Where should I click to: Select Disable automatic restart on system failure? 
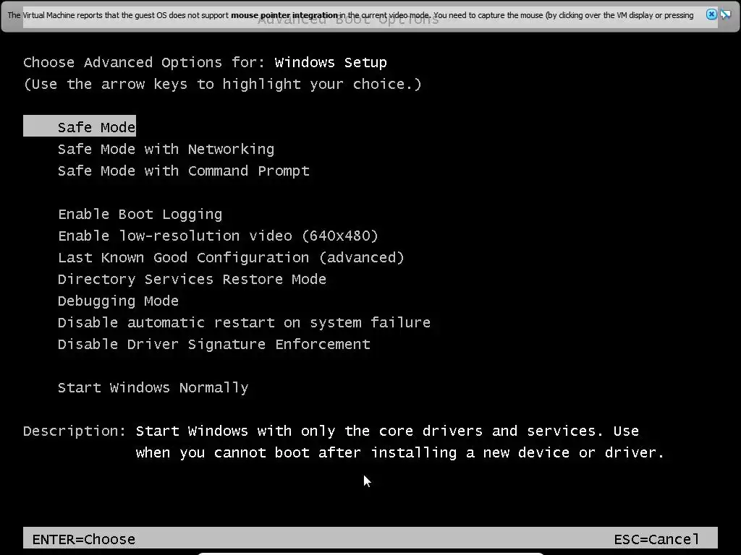click(244, 323)
